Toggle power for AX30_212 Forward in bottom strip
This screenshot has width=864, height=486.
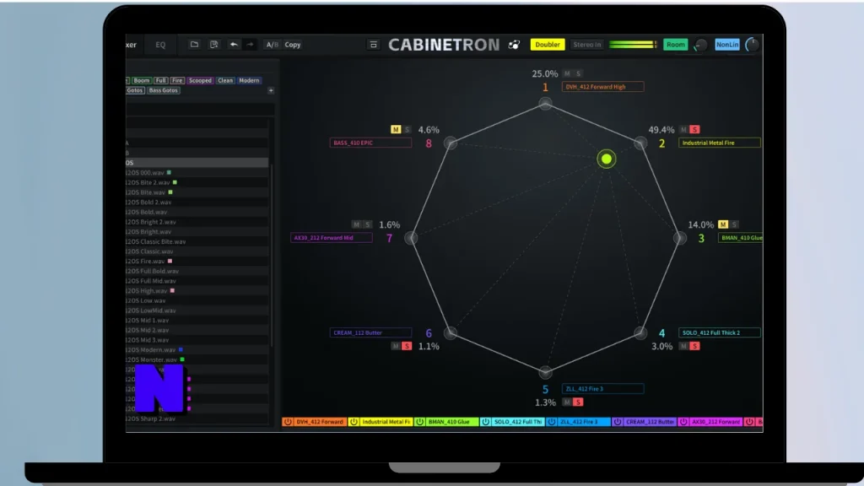(x=683, y=422)
